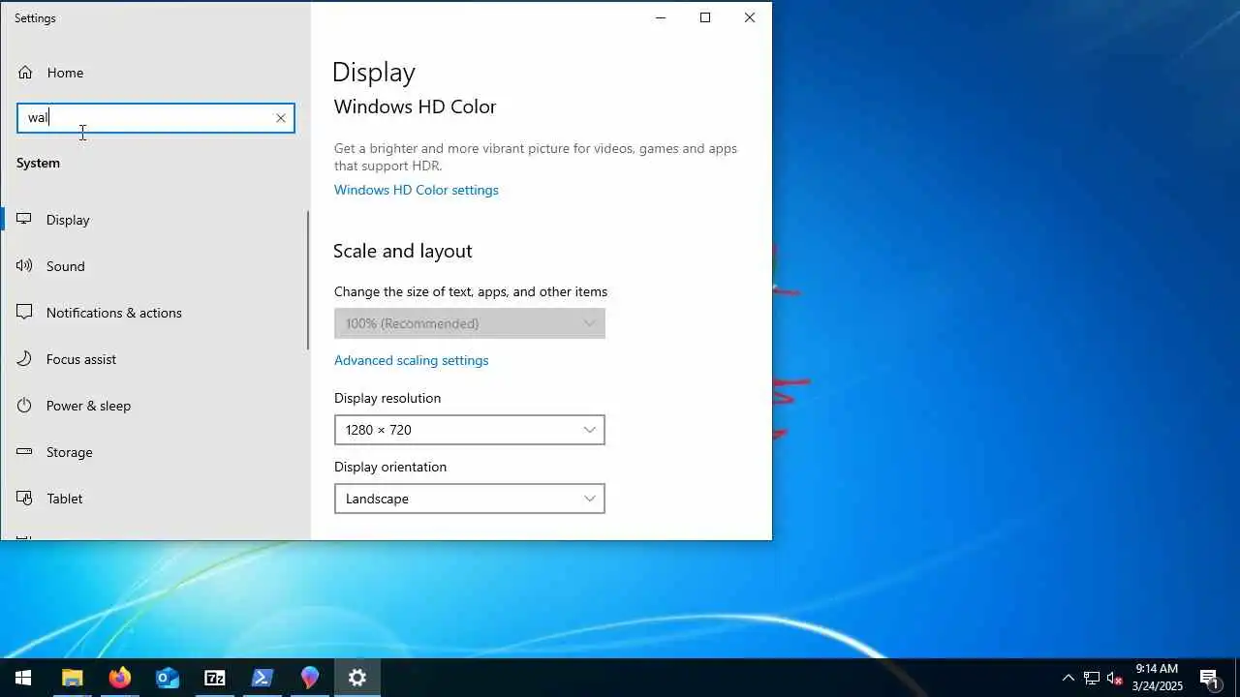1240x697 pixels.
Task: Open the scaling percentage dropdown
Action: click(470, 323)
